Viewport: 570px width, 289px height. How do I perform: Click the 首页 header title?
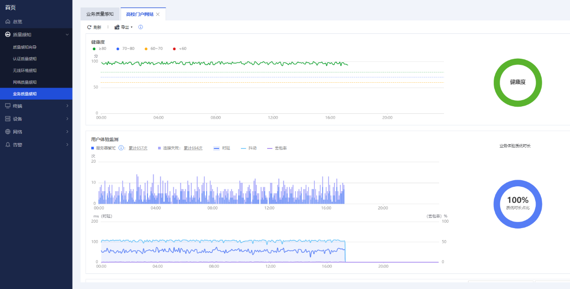tap(11, 7)
